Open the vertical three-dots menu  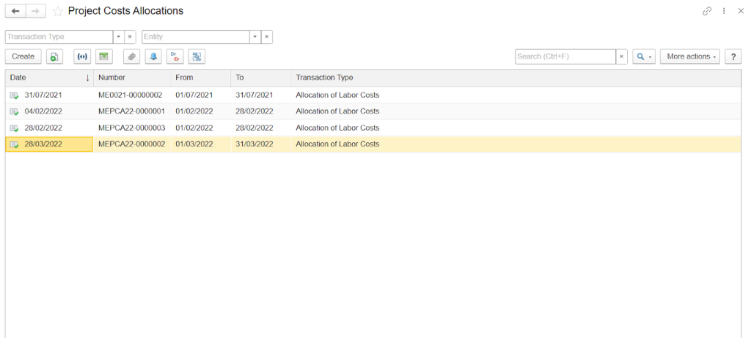724,11
